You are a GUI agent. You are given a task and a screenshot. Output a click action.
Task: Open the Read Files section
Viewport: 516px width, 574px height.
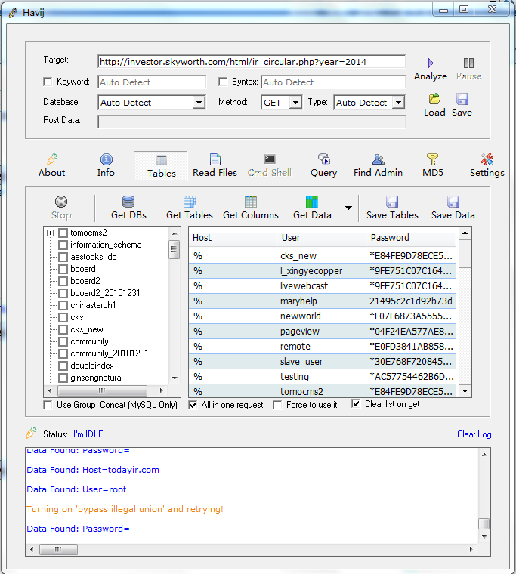tap(215, 166)
